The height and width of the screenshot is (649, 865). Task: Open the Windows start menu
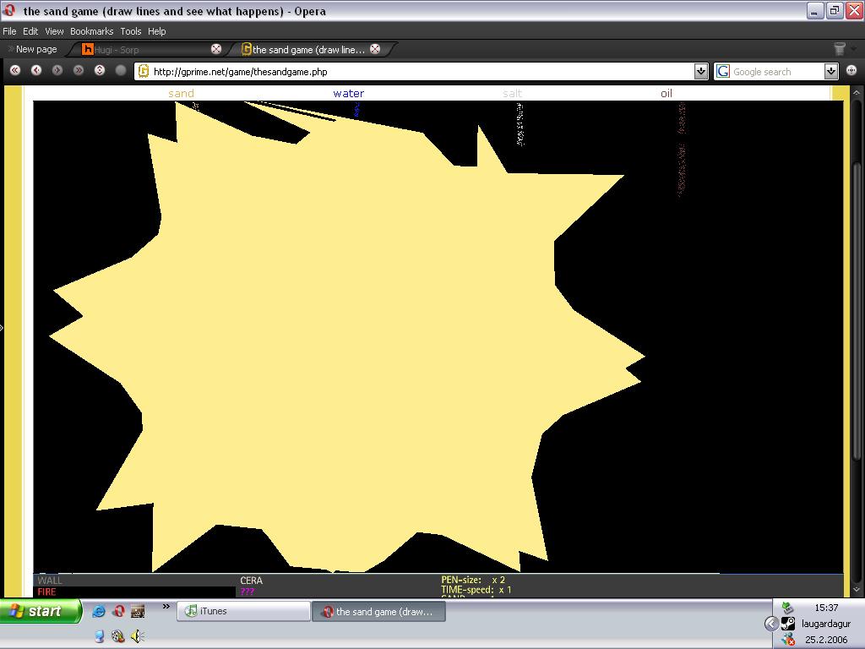point(41,611)
